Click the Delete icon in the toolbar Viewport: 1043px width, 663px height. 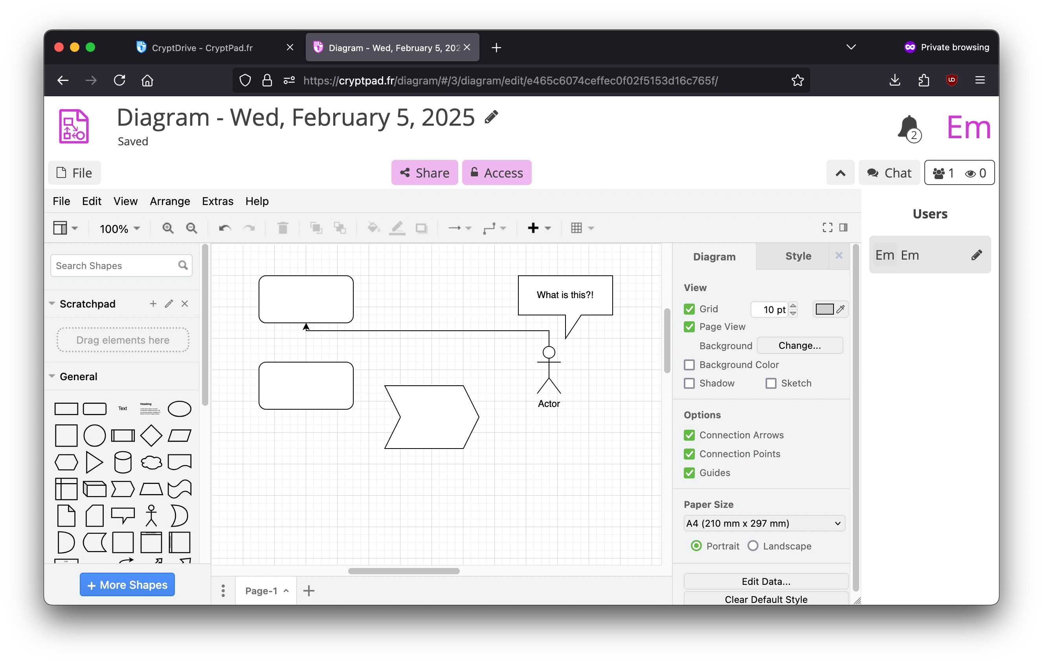pyautogui.click(x=283, y=228)
